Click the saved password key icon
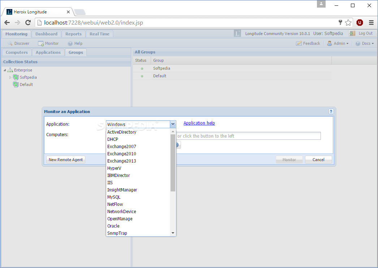This screenshot has width=378, height=268. coord(340,22)
